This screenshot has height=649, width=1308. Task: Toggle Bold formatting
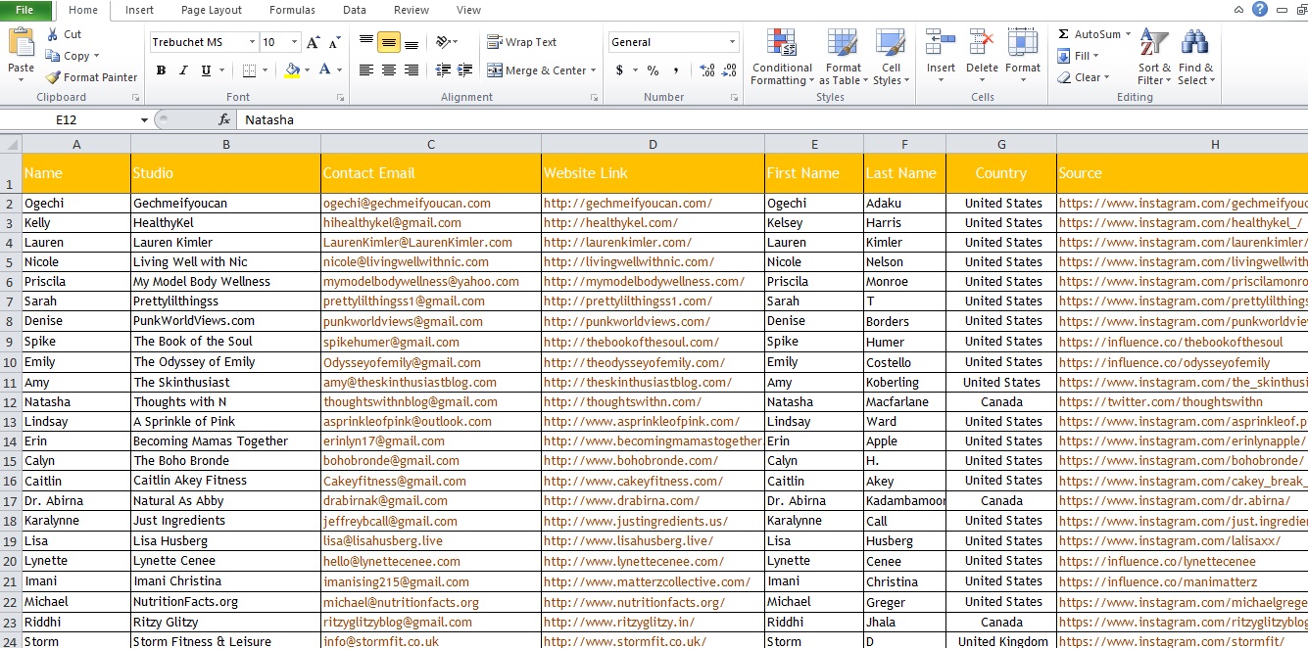click(161, 70)
